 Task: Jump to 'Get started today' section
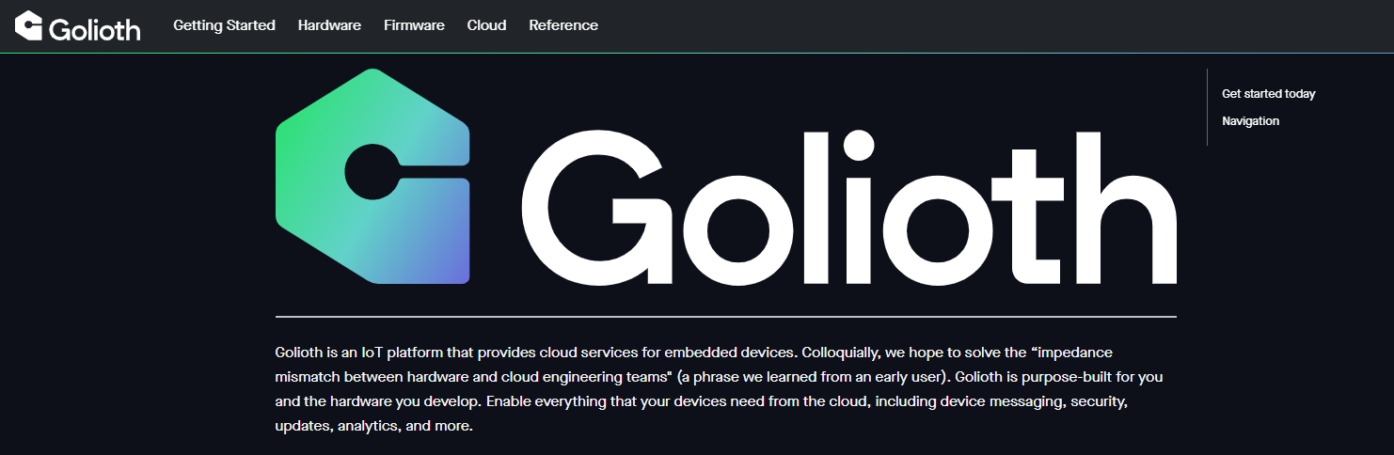(x=1268, y=94)
